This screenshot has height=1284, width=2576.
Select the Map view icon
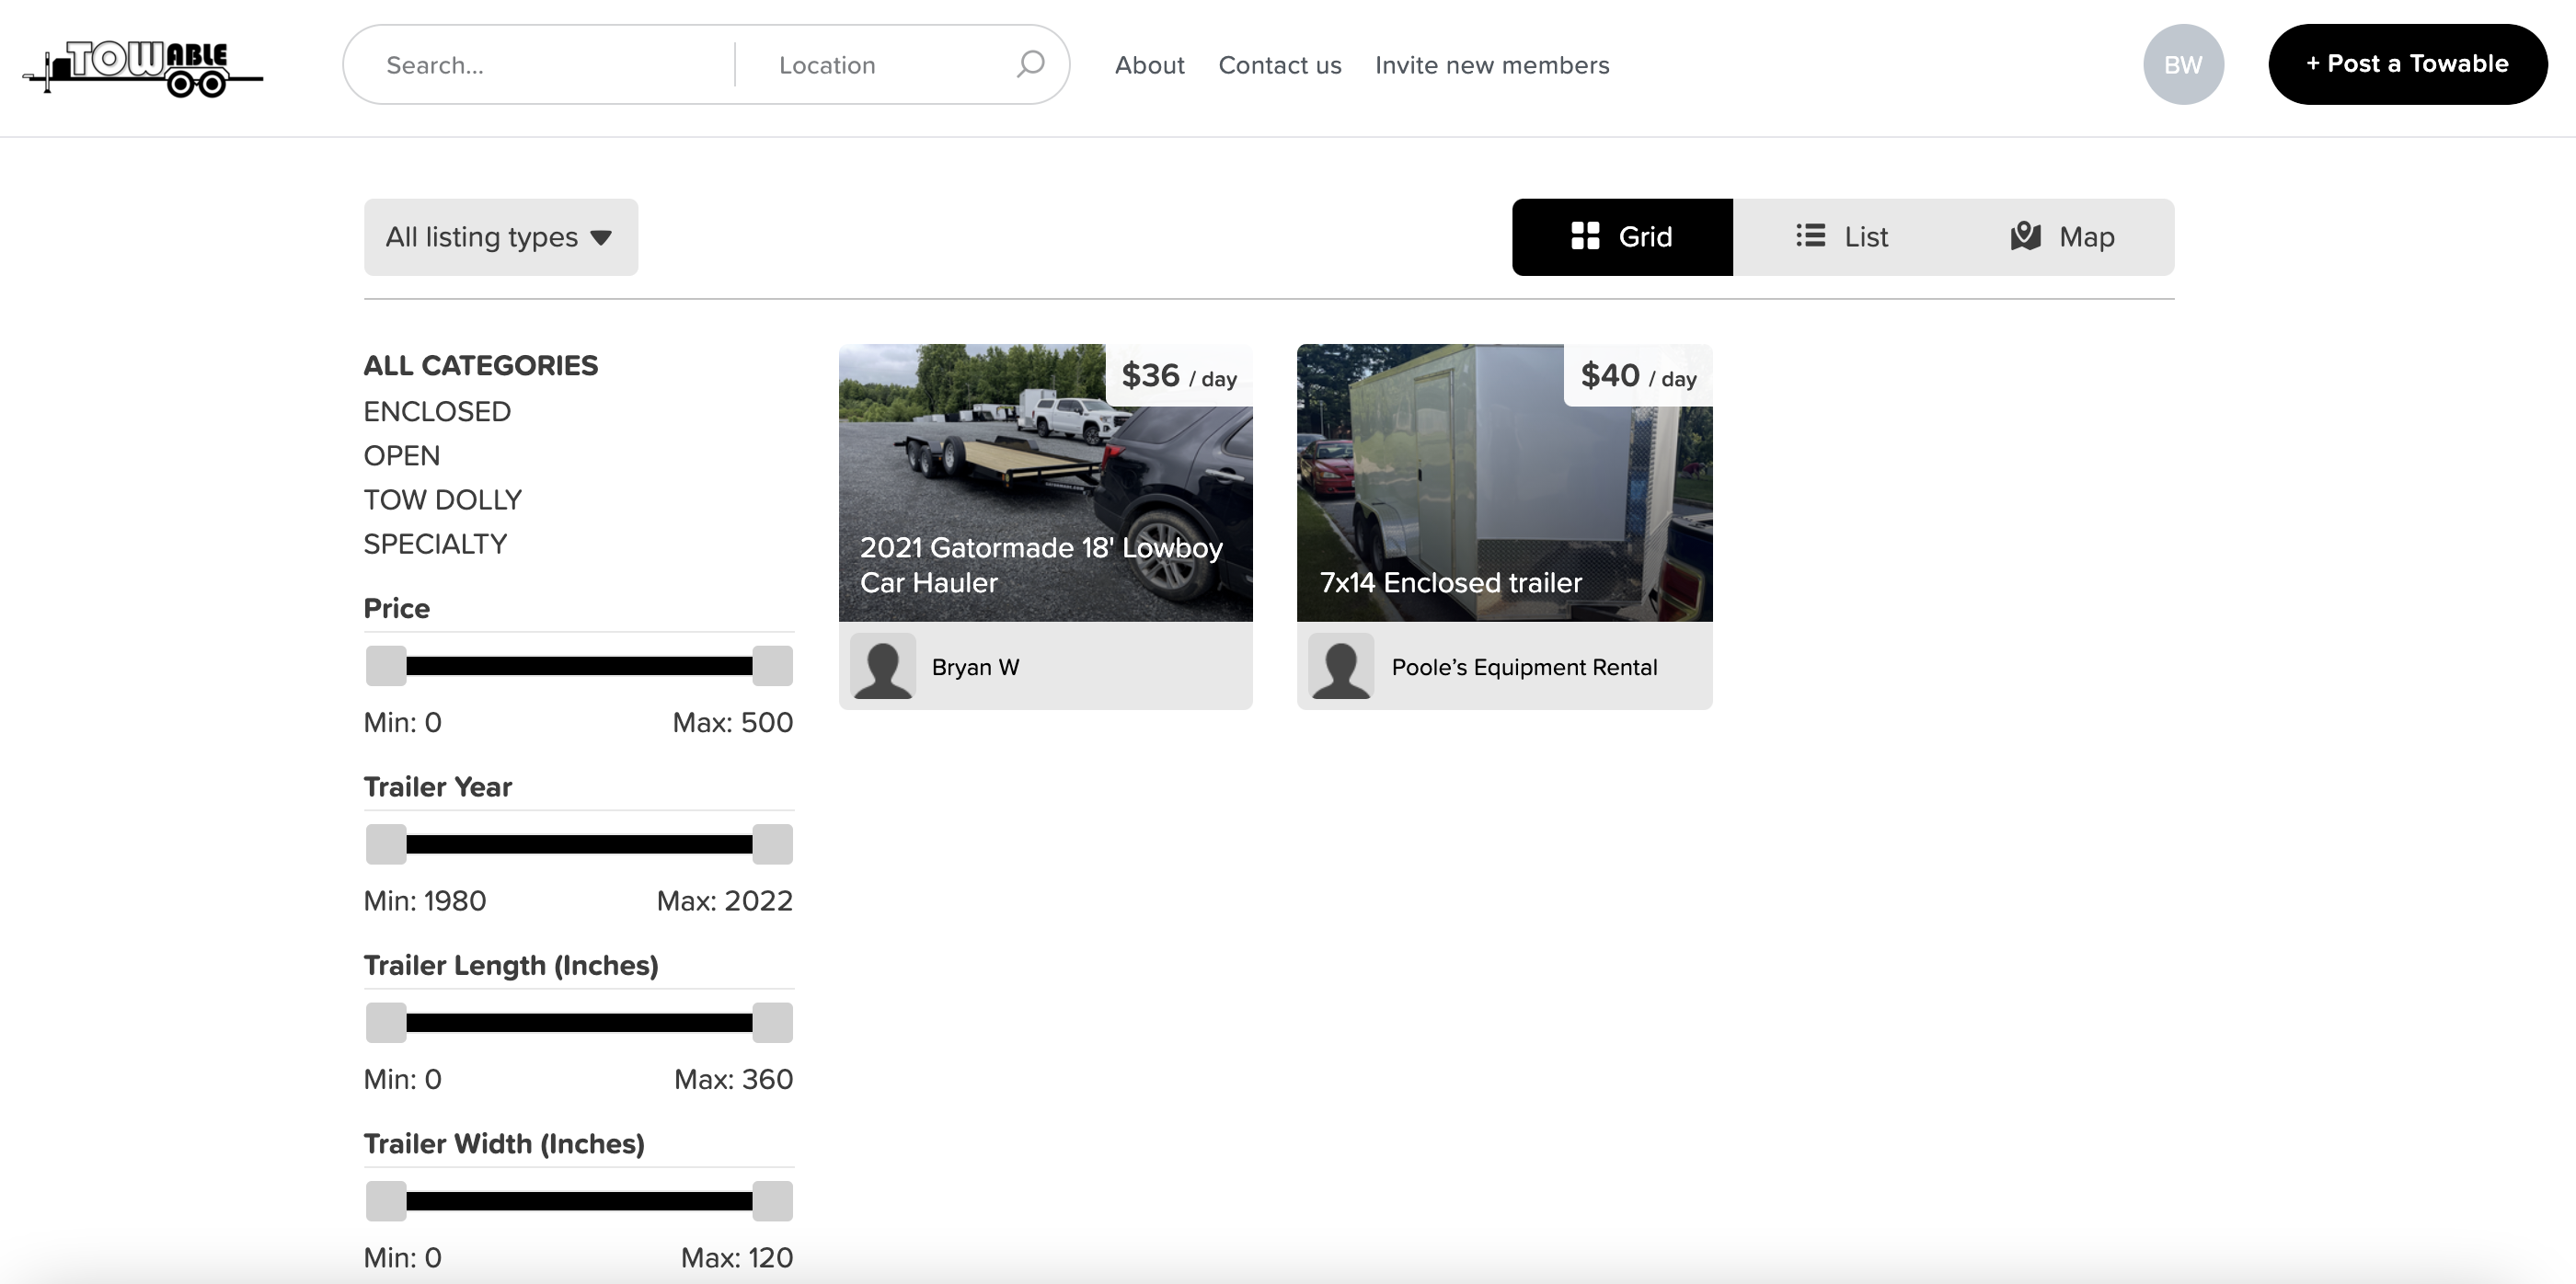click(x=2024, y=237)
